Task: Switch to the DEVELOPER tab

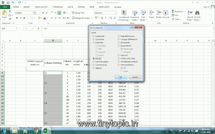Action: [x=104, y=7]
